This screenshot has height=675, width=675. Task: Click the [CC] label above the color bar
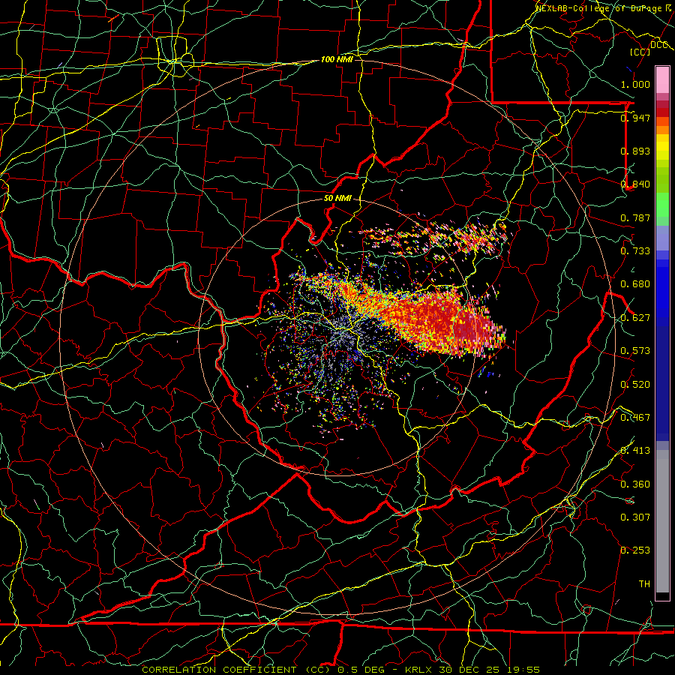point(640,52)
